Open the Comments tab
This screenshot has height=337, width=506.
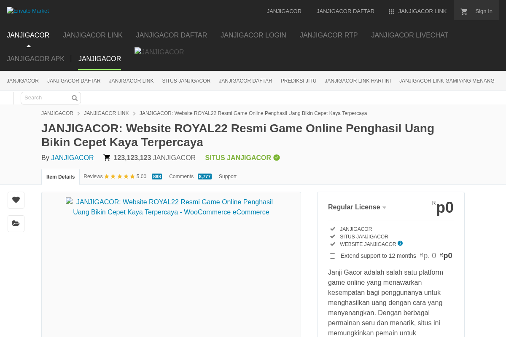pyautogui.click(x=181, y=177)
